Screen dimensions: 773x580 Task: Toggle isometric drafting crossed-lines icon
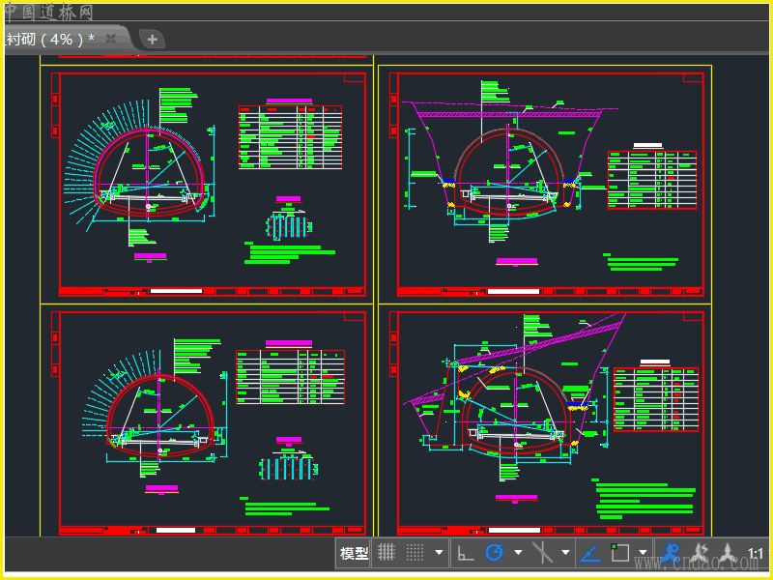pyautogui.click(x=542, y=552)
